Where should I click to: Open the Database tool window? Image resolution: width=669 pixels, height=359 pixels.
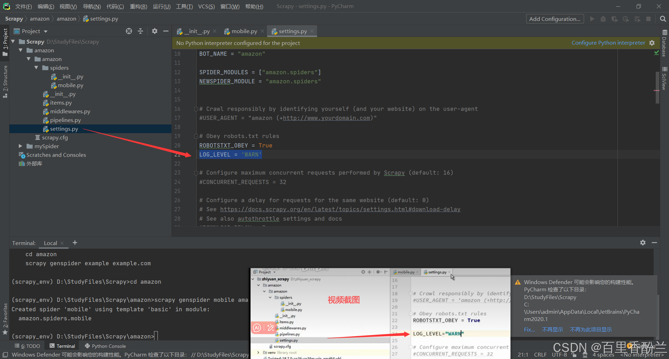[664, 43]
